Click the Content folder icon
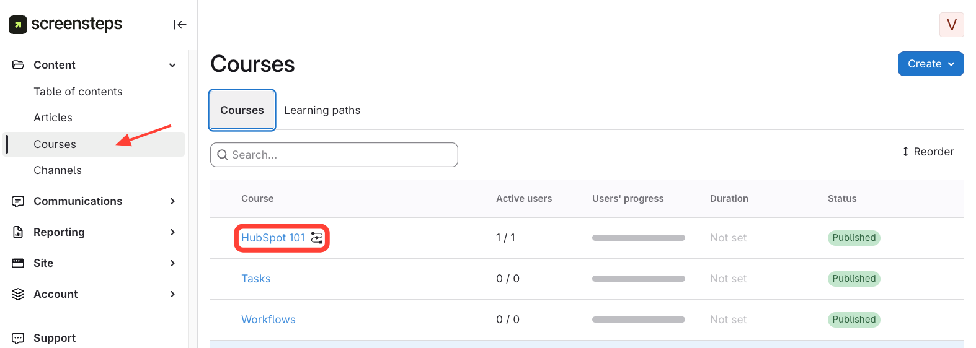976x348 pixels. tap(18, 65)
